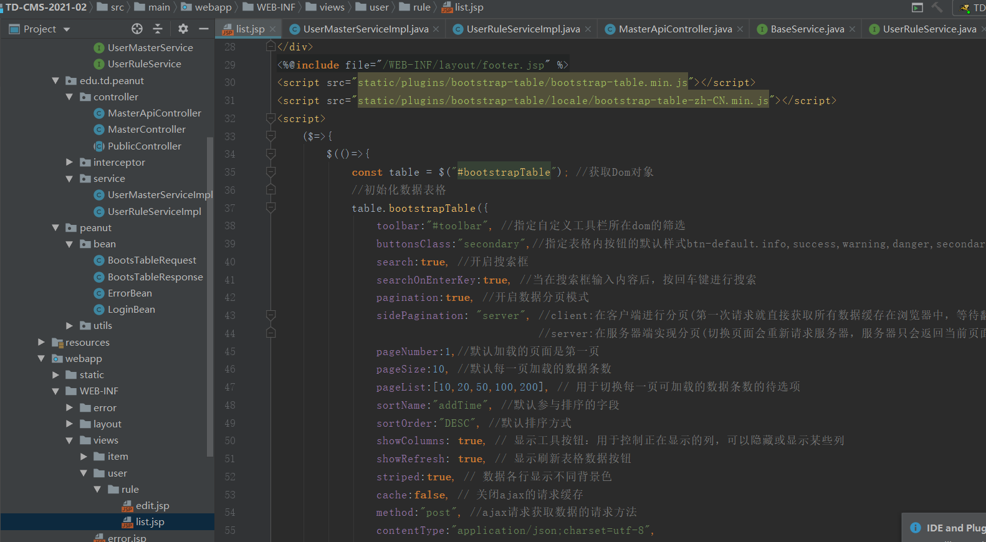Click views breadcrumb folder
The image size is (986, 542).
click(x=325, y=7)
